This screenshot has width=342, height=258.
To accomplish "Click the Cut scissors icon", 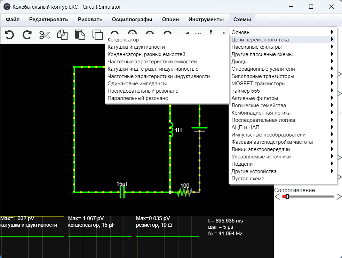I will (45, 35).
